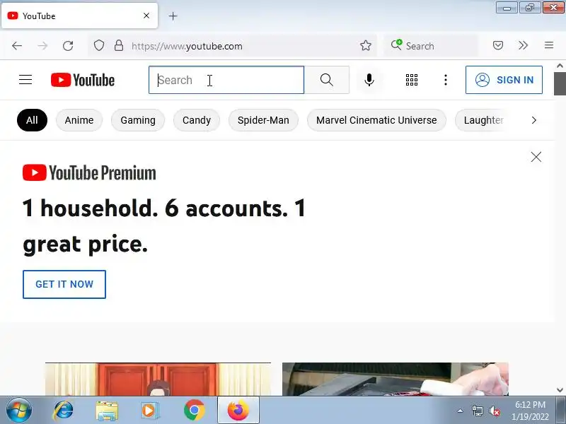Dismiss the YouTube Premium banner
The width and height of the screenshot is (566, 424).
coord(536,157)
